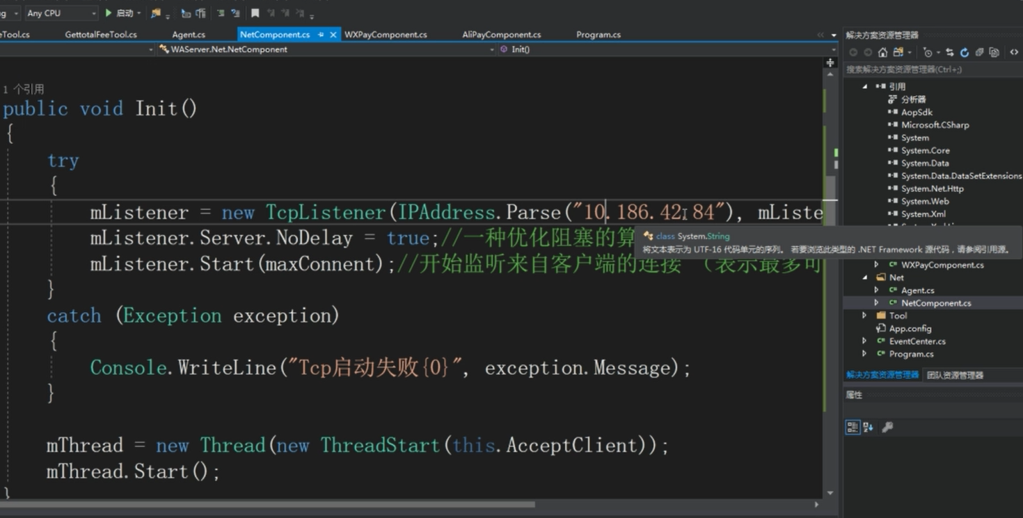The height and width of the screenshot is (518, 1023).
Task: Click the '1 个引用' CodeLens link
Action: [23, 89]
